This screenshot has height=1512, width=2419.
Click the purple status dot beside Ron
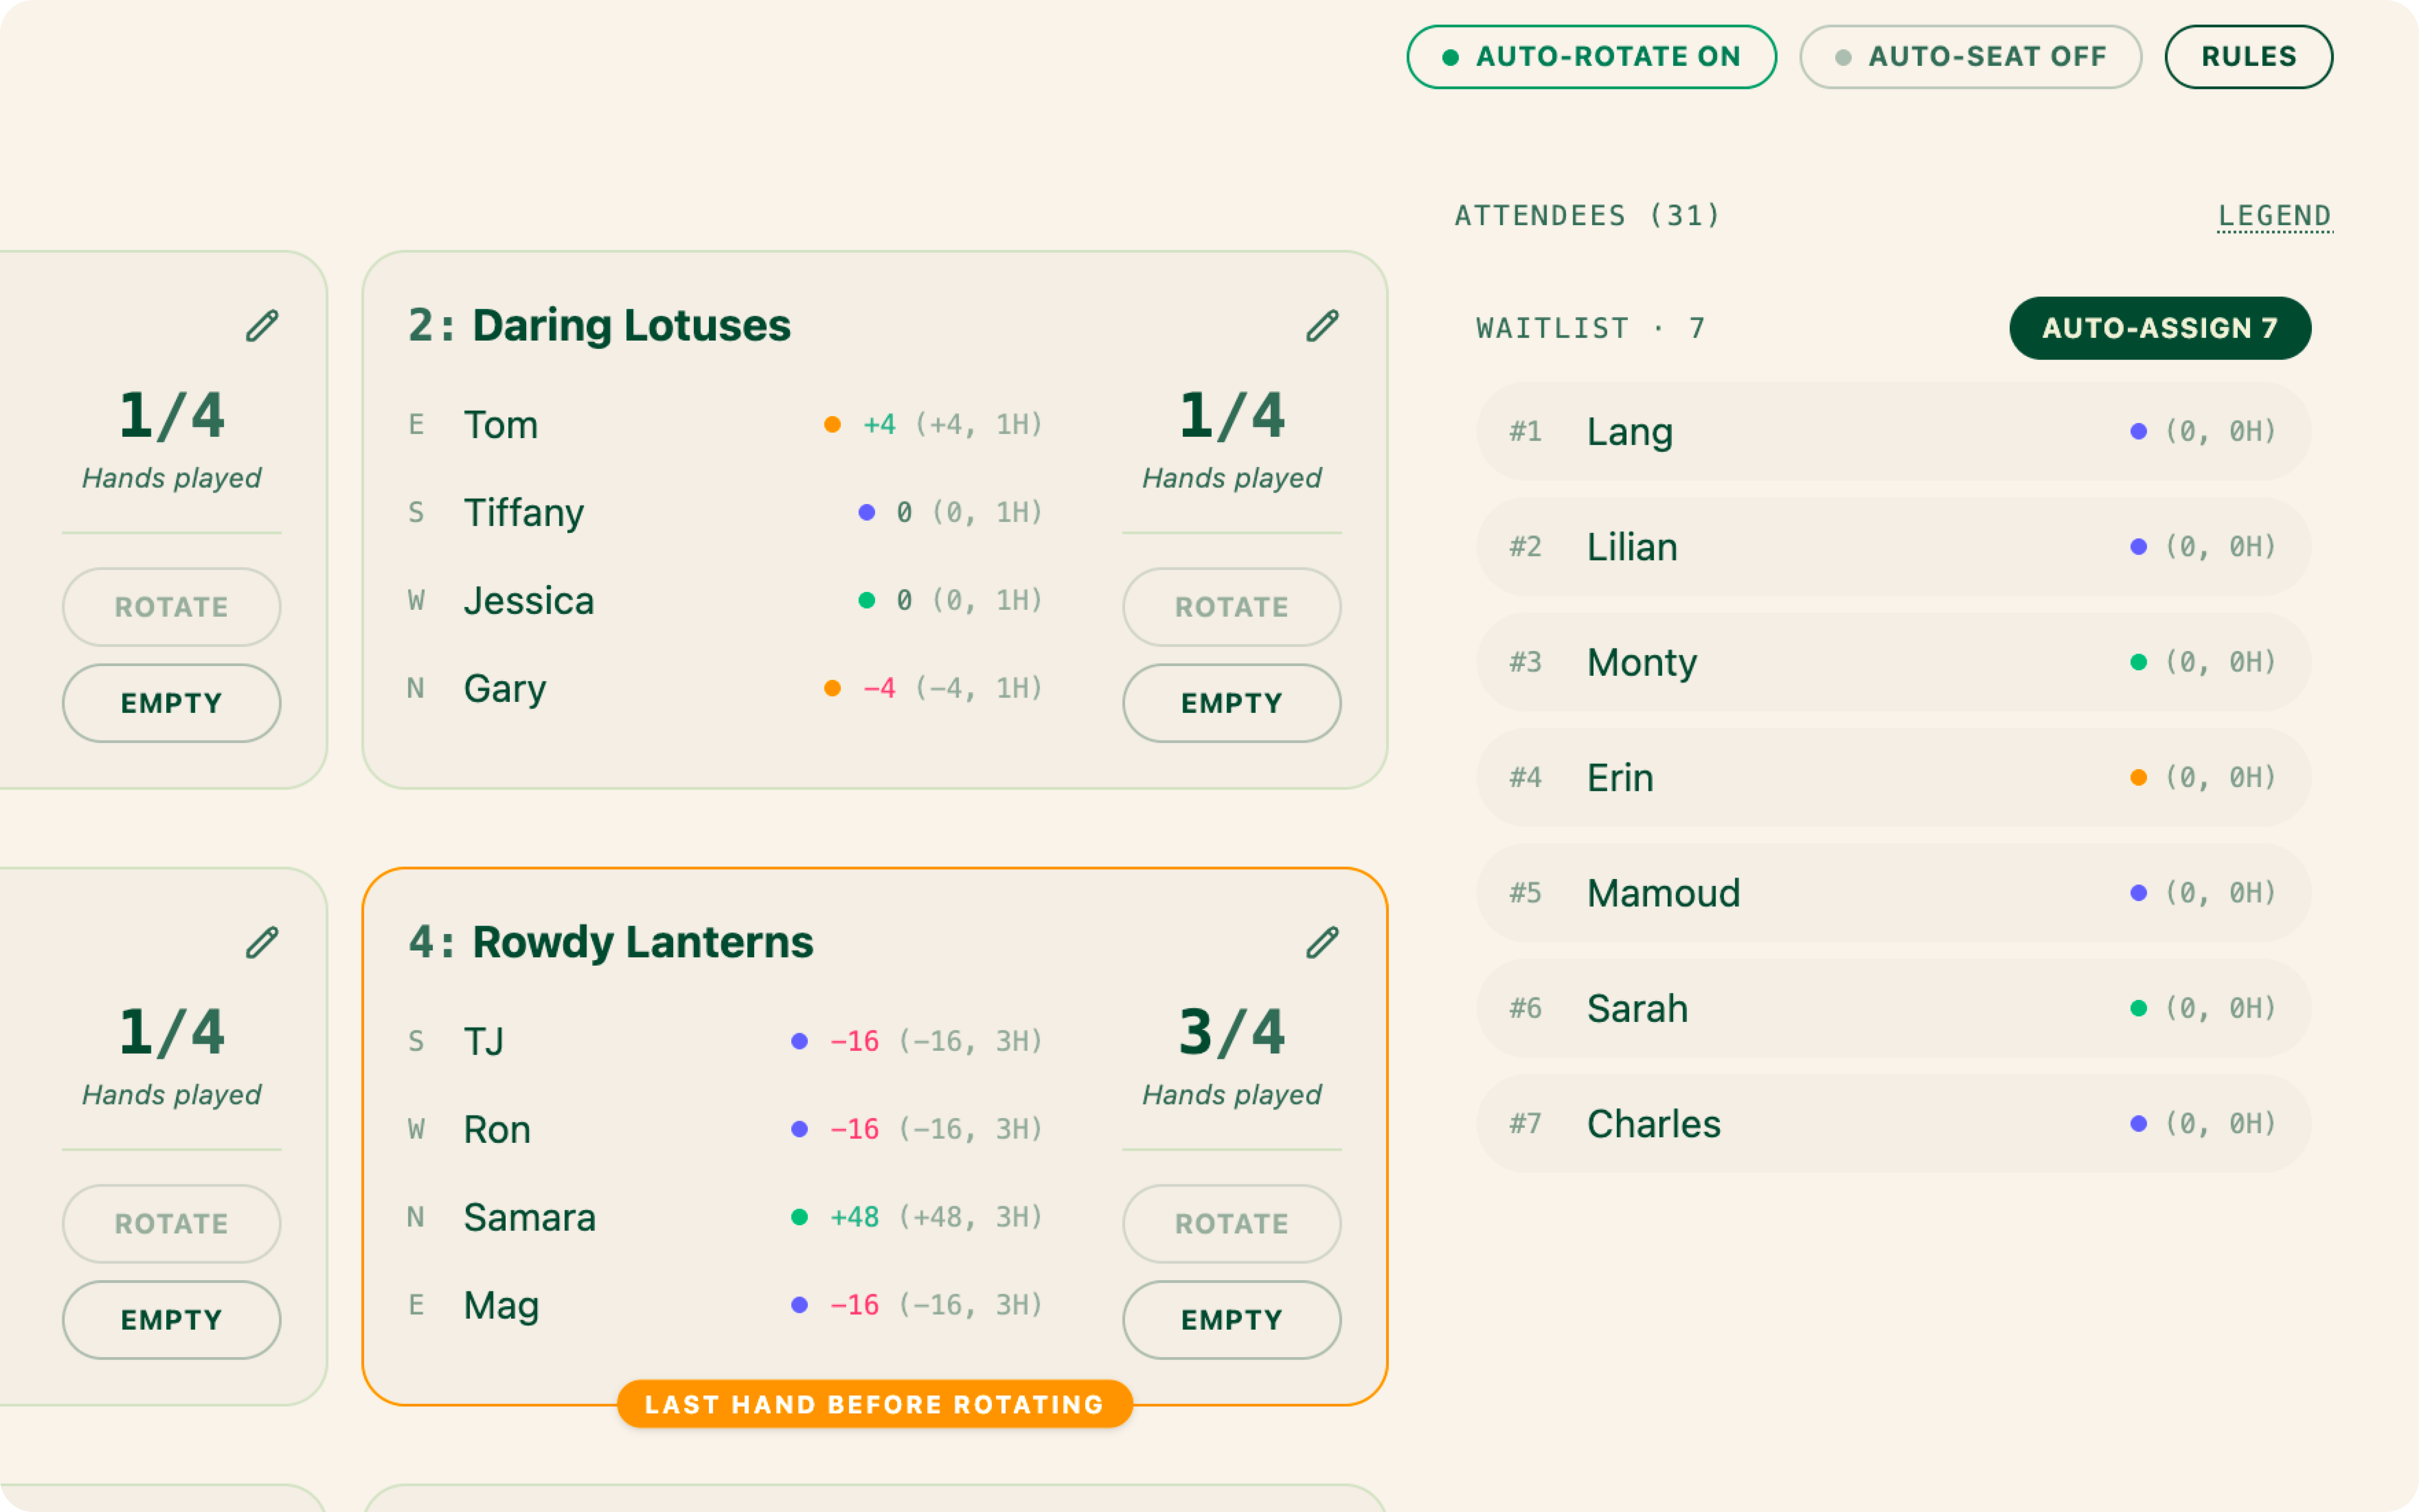(x=800, y=1130)
